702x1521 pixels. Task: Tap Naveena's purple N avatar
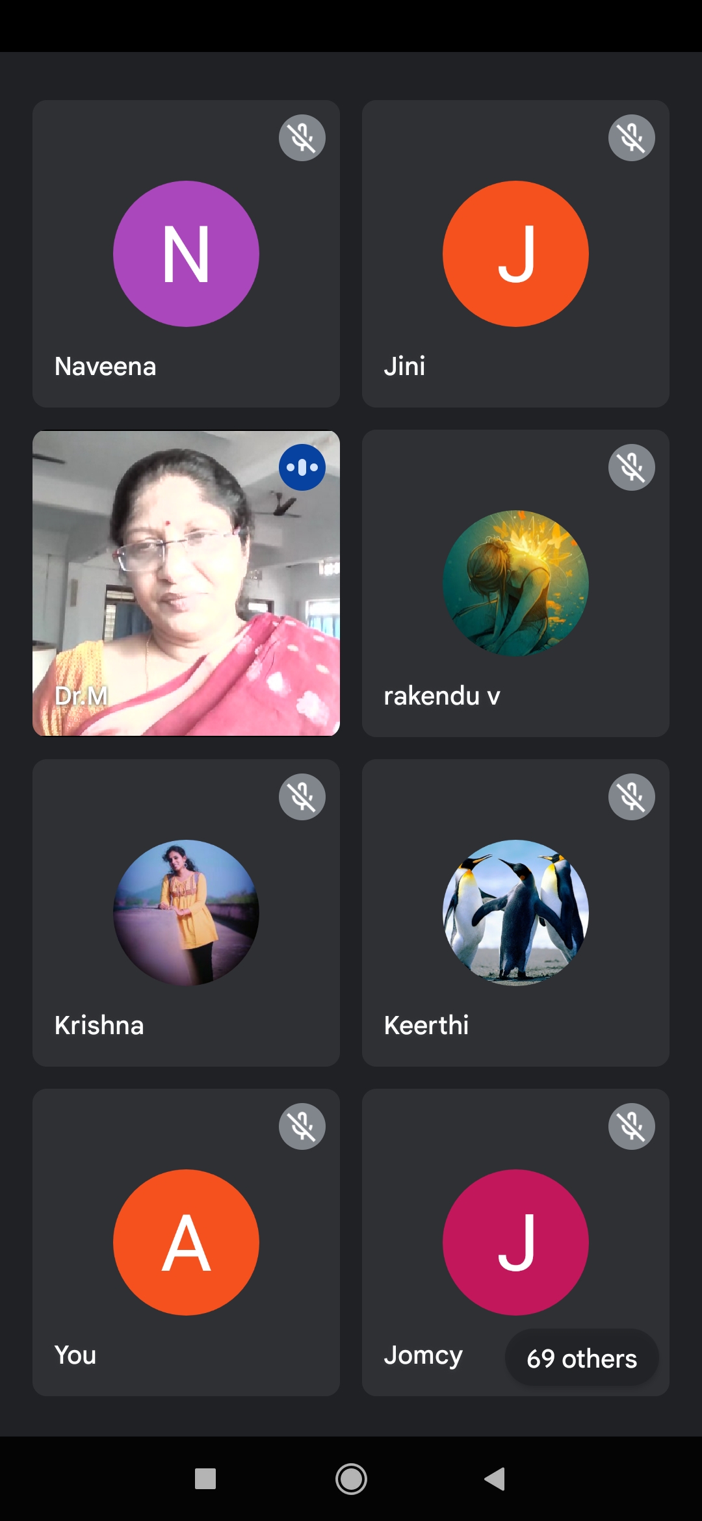point(187,253)
